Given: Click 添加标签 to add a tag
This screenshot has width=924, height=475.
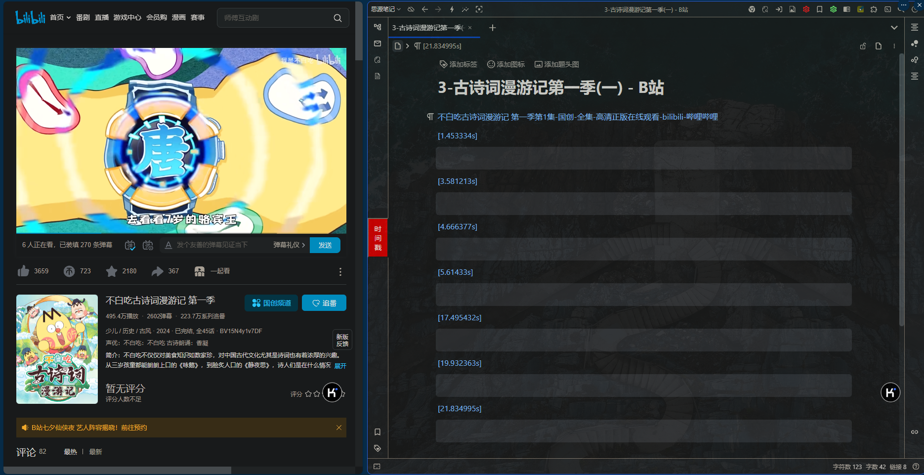Looking at the screenshot, I should (x=458, y=64).
